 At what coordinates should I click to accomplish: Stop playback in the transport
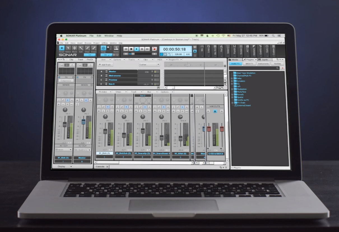(x=131, y=49)
